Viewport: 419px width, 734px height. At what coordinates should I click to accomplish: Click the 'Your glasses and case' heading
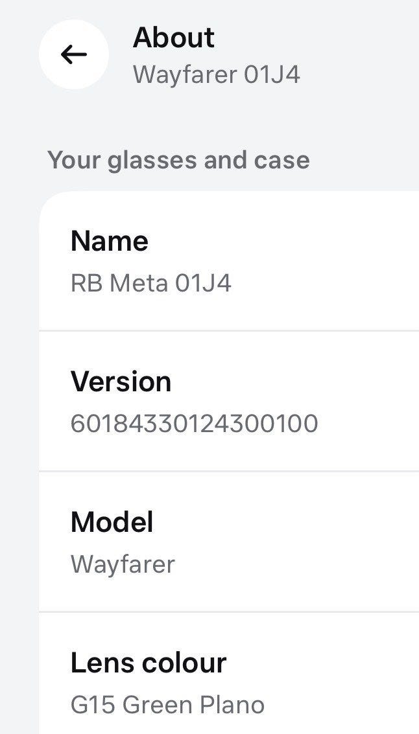[178, 159]
